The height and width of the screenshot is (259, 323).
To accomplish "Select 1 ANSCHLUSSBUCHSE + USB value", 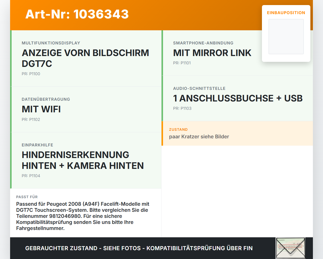I will coord(238,98).
